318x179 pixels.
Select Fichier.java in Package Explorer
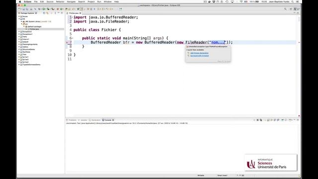click(34, 29)
